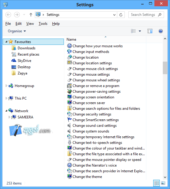Select Desktop in the navigation pane
Screen dimensions: 170x189
24,67
